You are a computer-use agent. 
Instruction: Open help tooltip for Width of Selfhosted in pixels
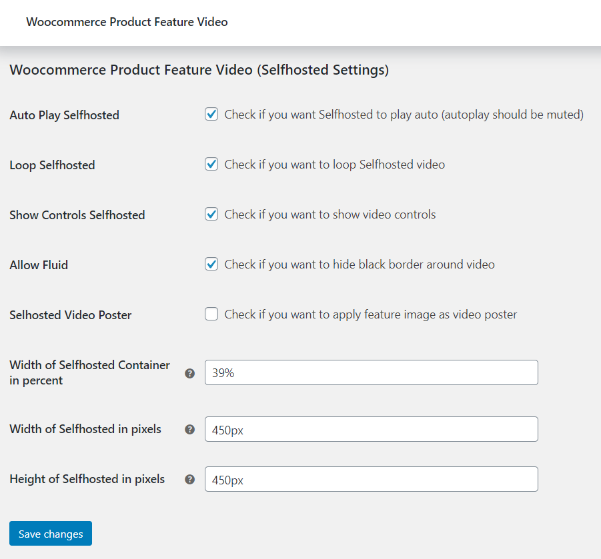click(x=189, y=430)
